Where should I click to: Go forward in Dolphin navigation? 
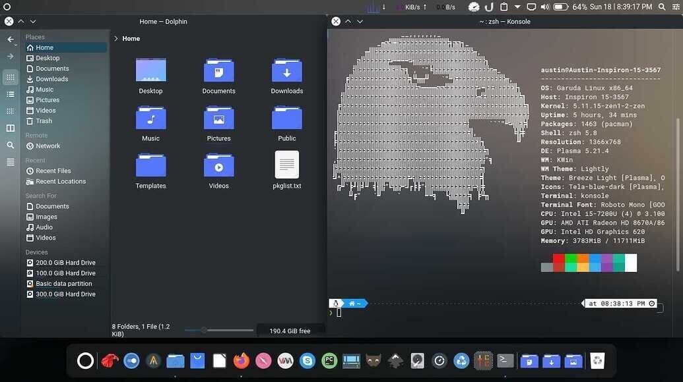11,57
